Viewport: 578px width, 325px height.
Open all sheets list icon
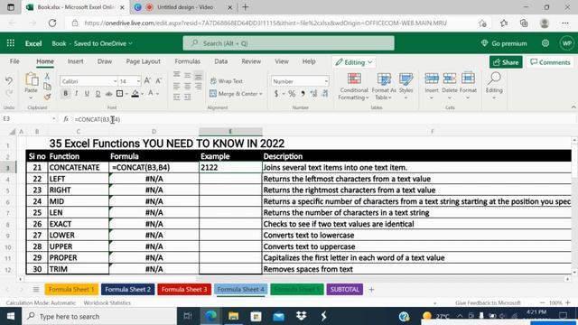pos(36,290)
